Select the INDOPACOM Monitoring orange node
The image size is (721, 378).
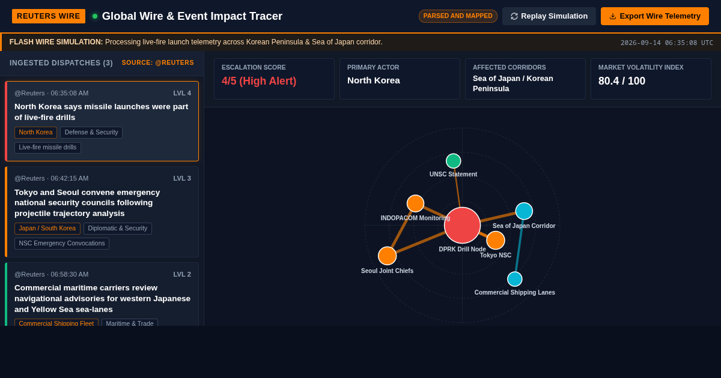point(415,203)
